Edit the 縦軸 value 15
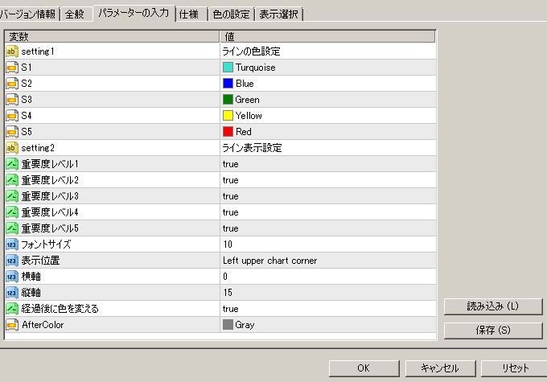Viewport: 547px width, 382px height. click(x=328, y=293)
